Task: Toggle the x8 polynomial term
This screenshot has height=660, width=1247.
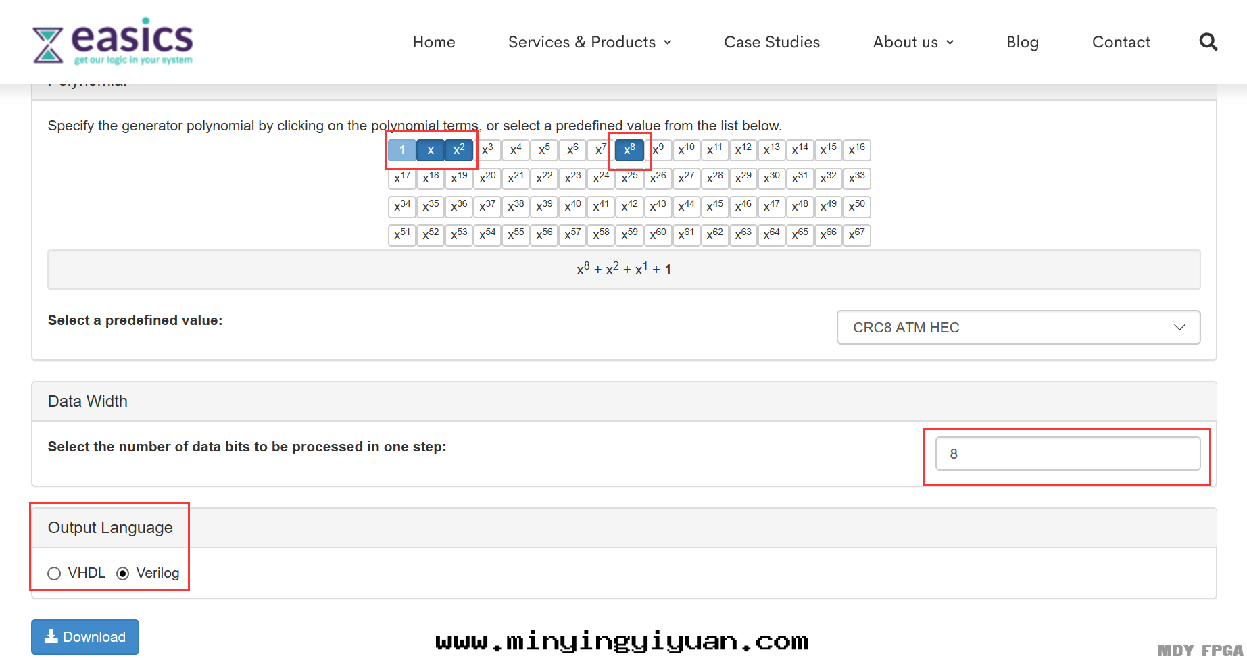Action: point(629,149)
